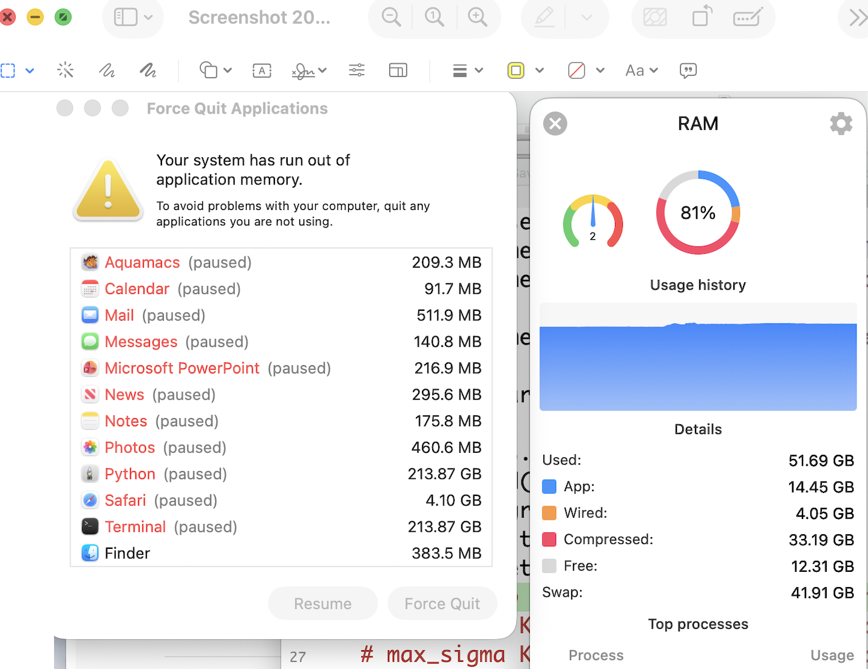Select Aquamacs in the application list
The height and width of the screenshot is (669, 868).
coord(281,262)
